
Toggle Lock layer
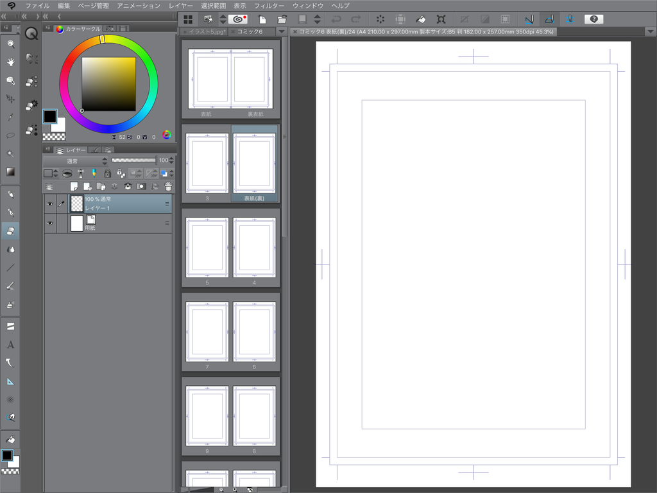107,173
